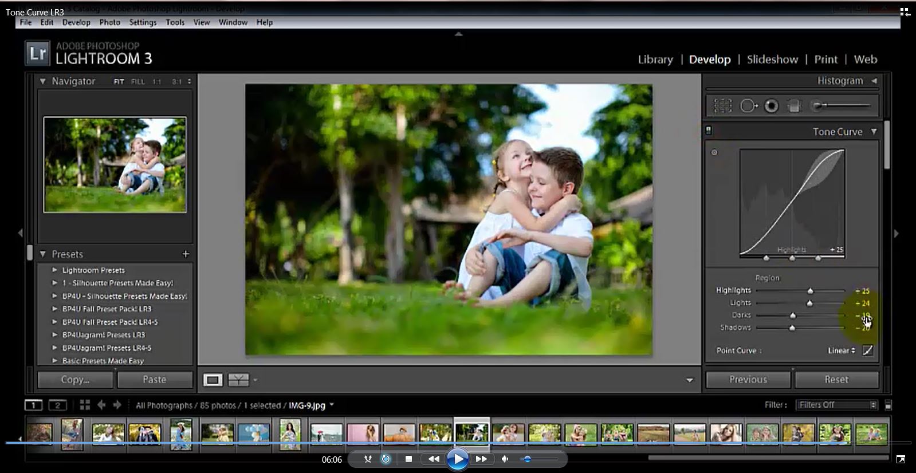Rewind the video

434,459
